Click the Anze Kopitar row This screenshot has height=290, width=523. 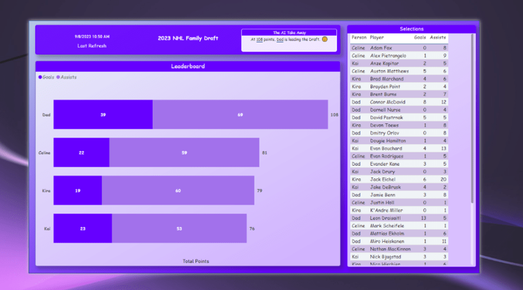[x=399, y=63]
